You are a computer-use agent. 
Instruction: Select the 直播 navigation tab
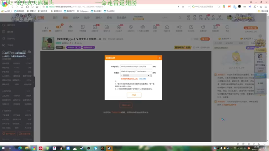[65, 18]
